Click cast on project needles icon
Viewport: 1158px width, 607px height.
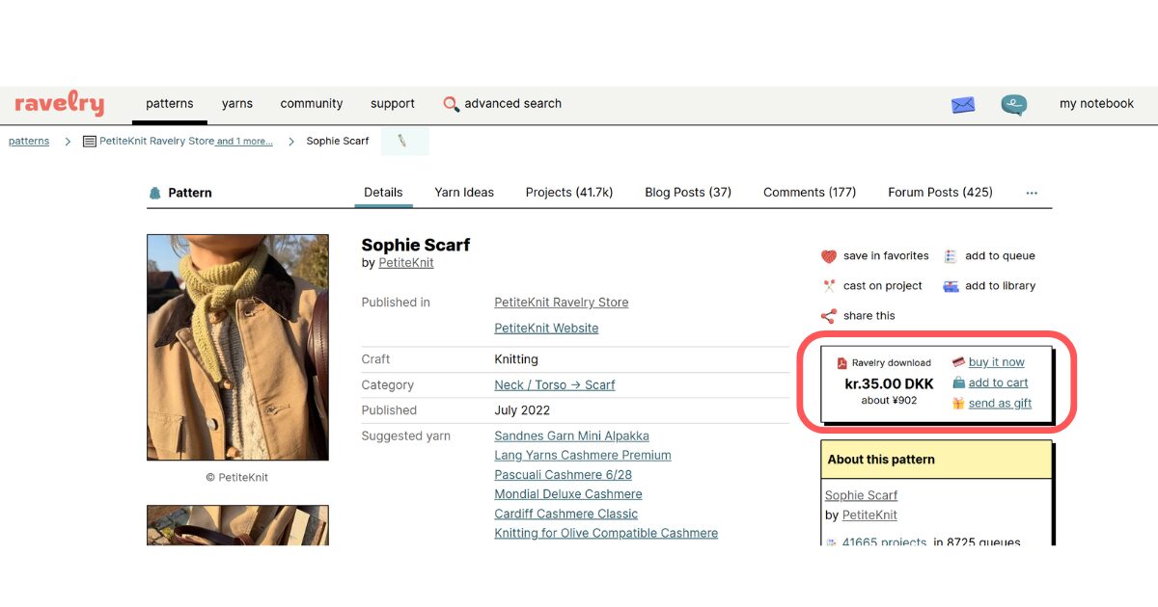tap(828, 286)
